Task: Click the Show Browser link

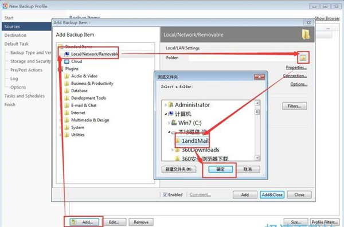Action: click(327, 18)
